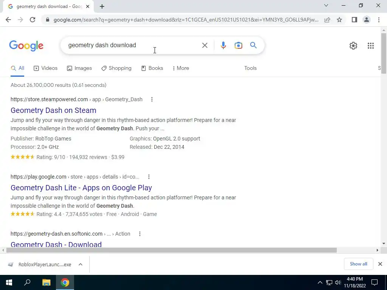Click the blue magnifier search button
387x290 pixels.
(253, 45)
